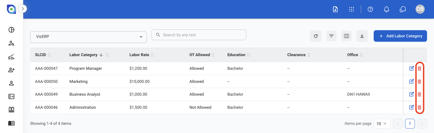Sort by Labor Category column header
Image resolution: width=434 pixels, height=133 pixels.
click(83, 55)
